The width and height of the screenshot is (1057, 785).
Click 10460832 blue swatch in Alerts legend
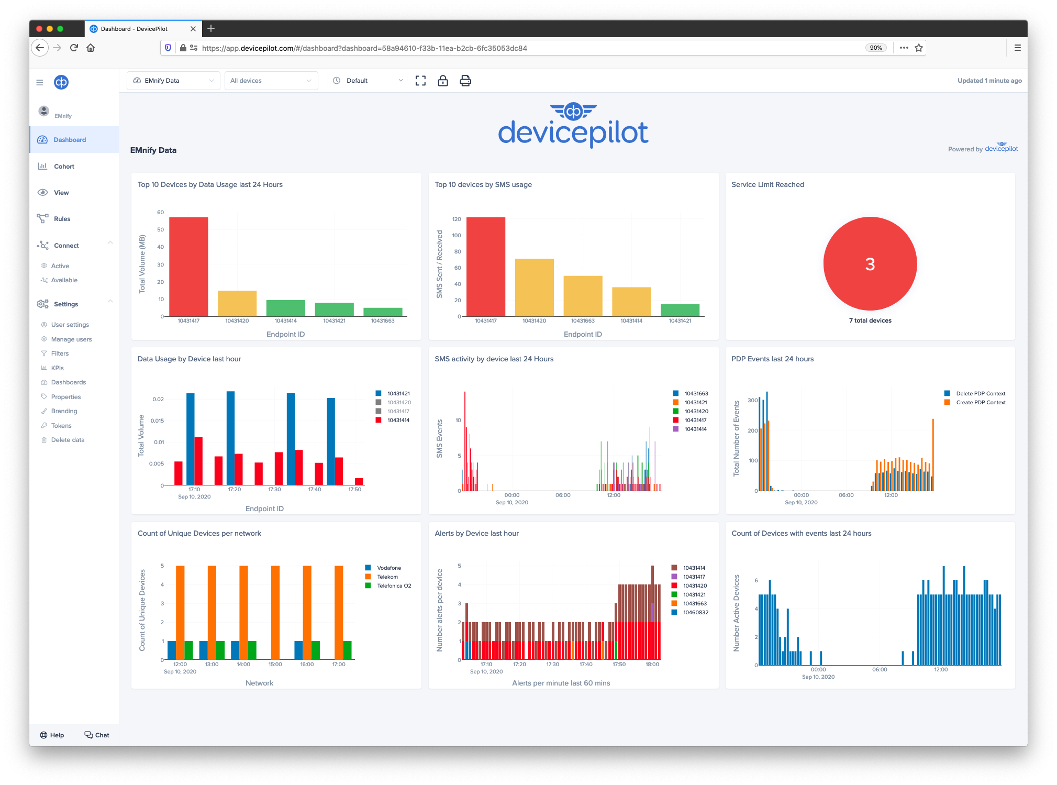(x=674, y=612)
